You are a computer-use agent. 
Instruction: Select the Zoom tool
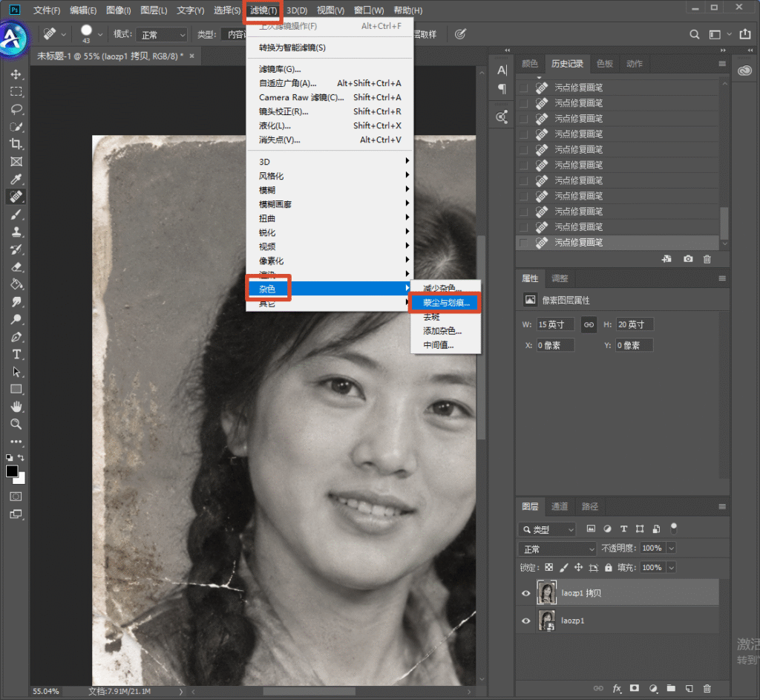pos(16,424)
